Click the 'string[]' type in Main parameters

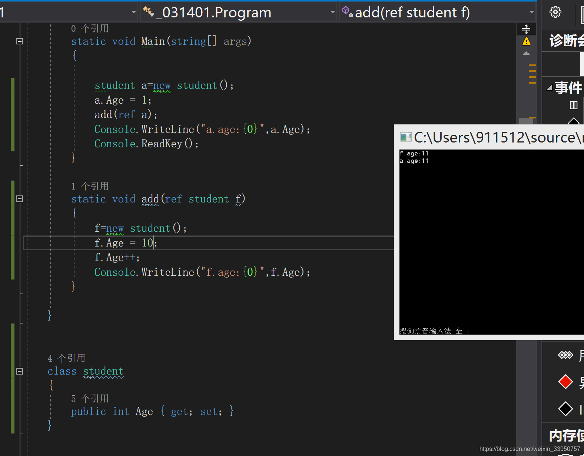(x=194, y=41)
